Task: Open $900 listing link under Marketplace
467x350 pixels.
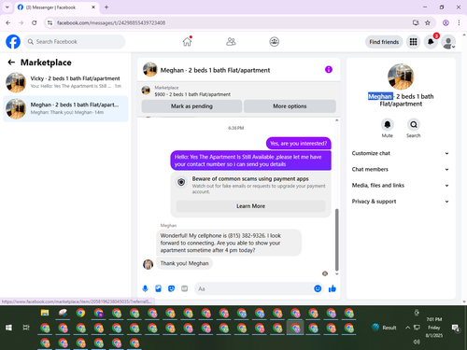Action: [192, 94]
